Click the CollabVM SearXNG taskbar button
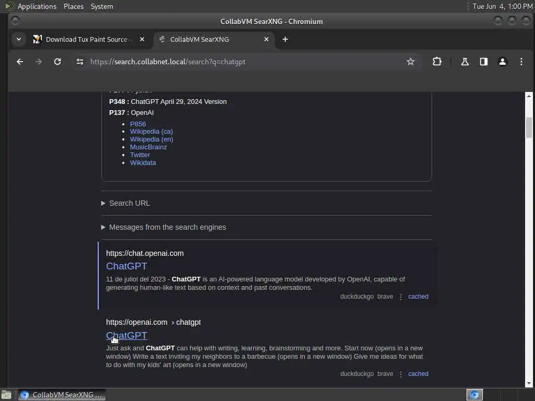 62,395
